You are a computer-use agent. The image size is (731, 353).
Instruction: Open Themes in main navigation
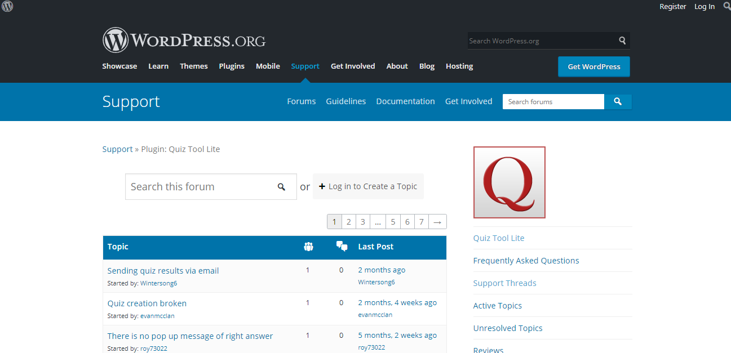coord(194,66)
